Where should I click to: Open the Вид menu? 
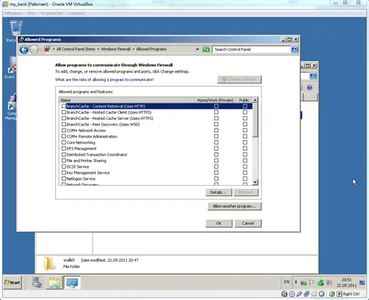click(x=31, y=13)
